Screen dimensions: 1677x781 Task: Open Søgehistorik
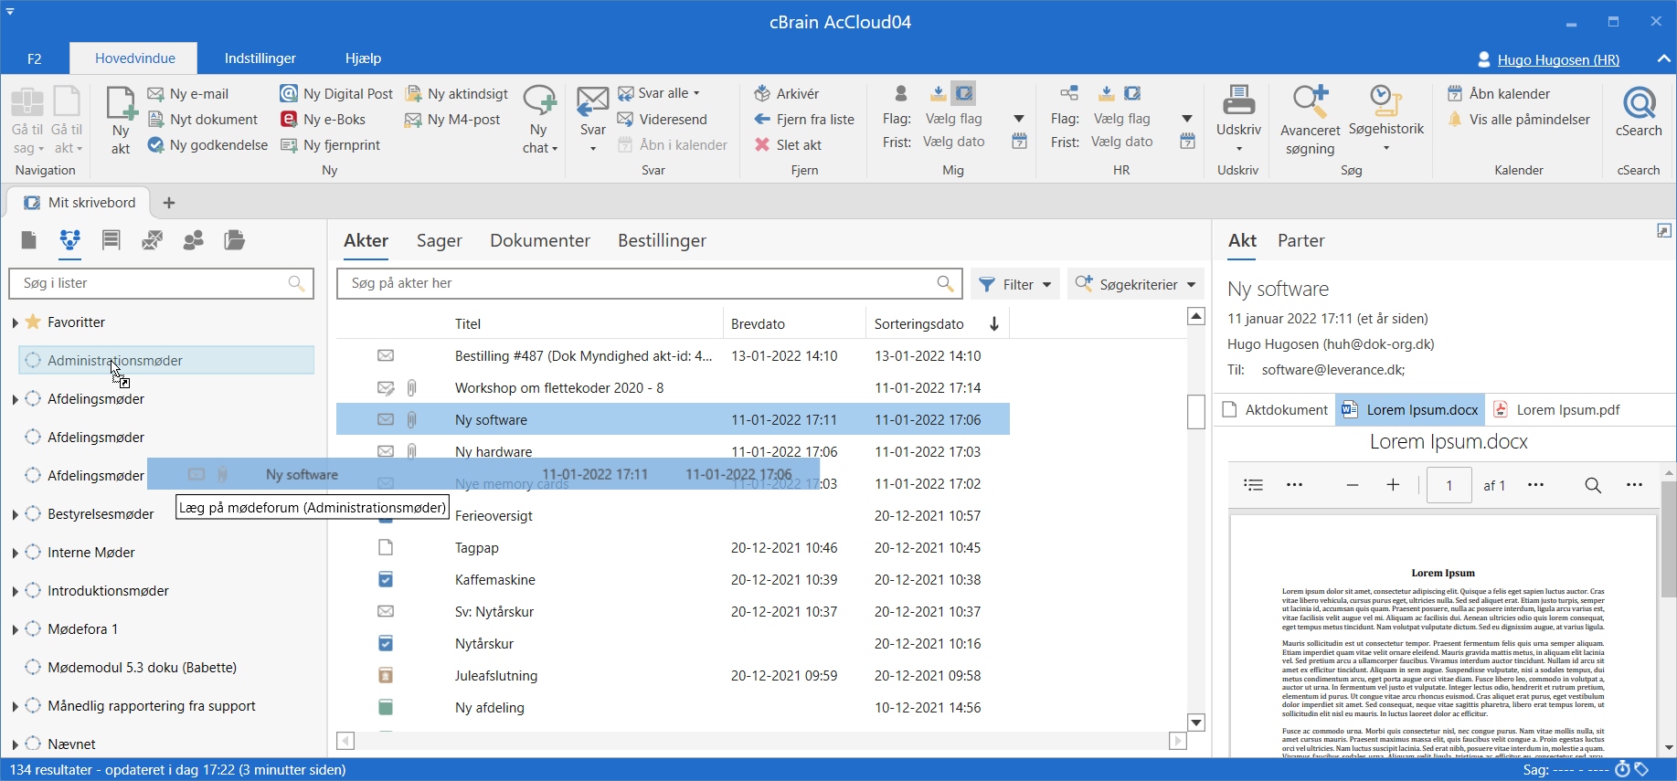click(x=1386, y=120)
